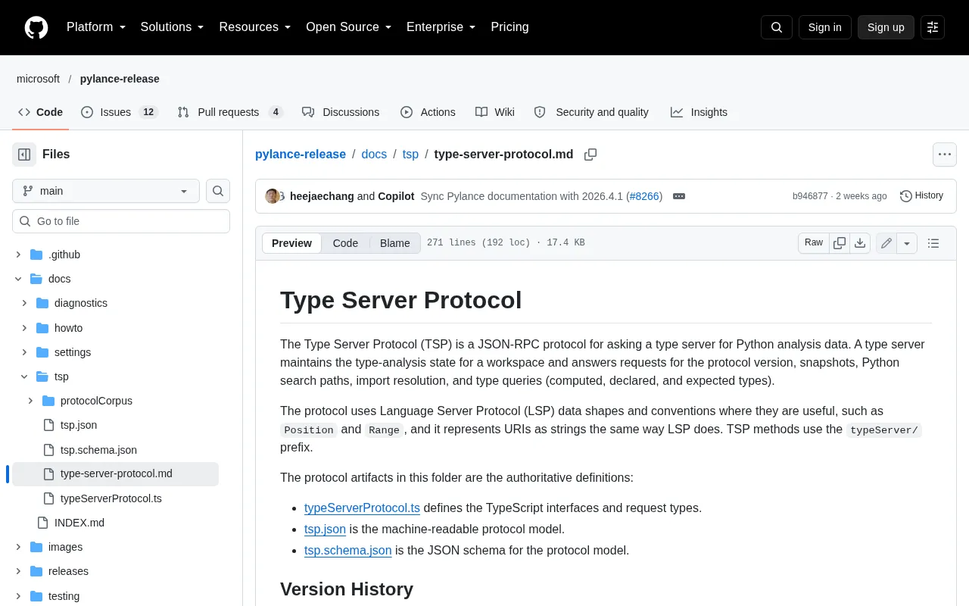This screenshot has width=969, height=606.
Task: Expand the diagnostics folder
Action: point(25,303)
